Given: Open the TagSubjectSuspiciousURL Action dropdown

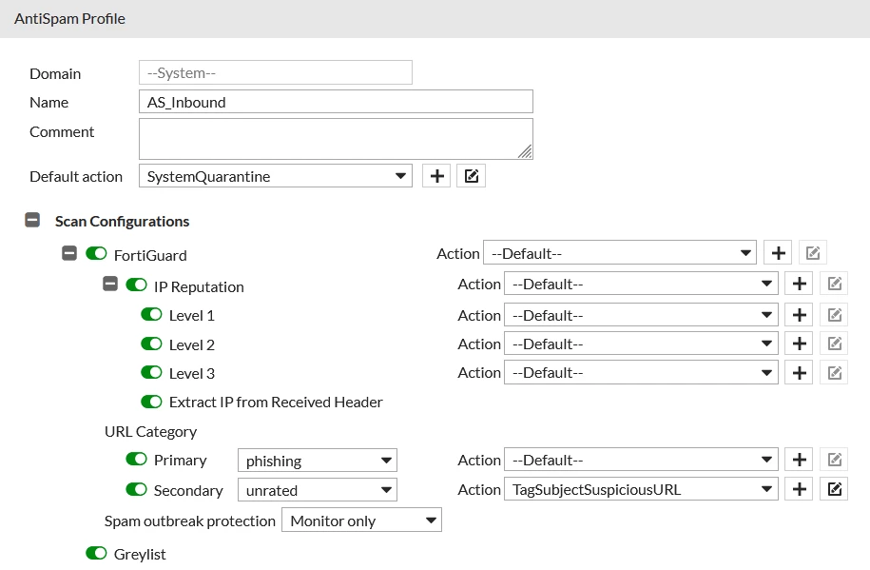Looking at the screenshot, I should [x=641, y=489].
